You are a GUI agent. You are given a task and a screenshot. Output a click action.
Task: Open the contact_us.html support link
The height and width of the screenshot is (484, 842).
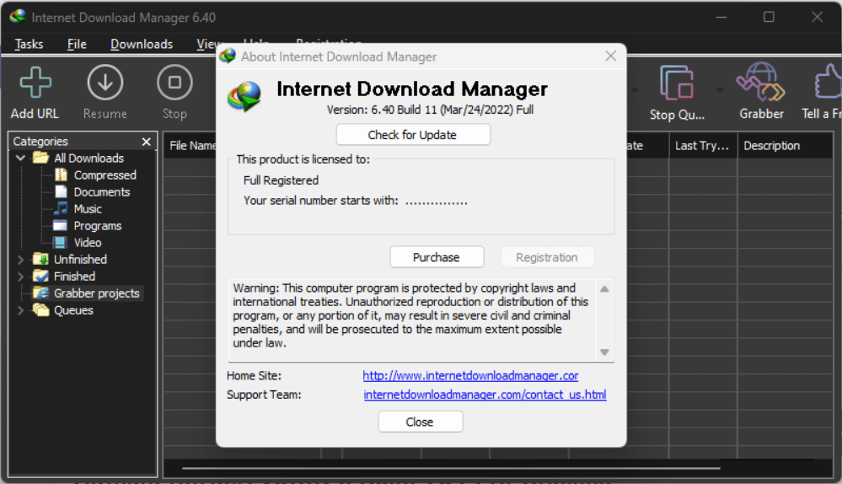pyautogui.click(x=485, y=395)
